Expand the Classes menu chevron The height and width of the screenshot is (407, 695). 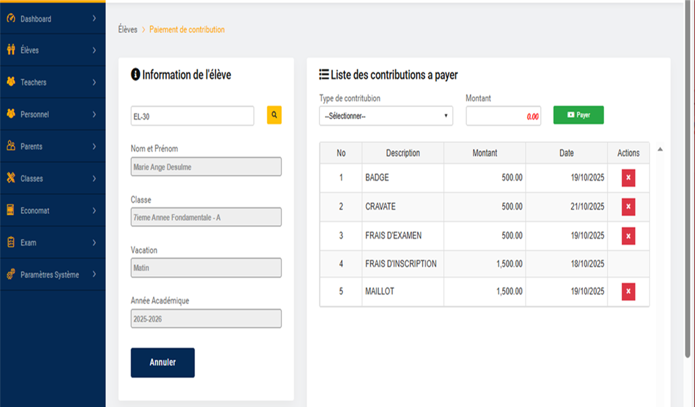[94, 179]
